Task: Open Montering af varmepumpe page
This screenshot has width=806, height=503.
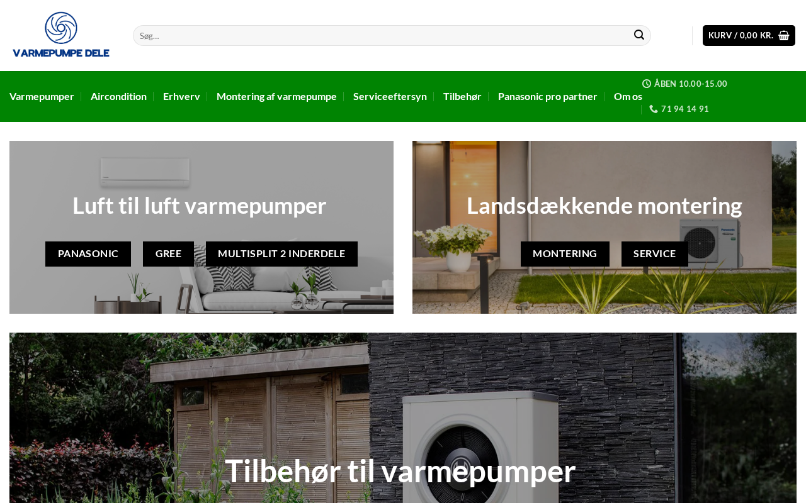Action: click(x=276, y=96)
